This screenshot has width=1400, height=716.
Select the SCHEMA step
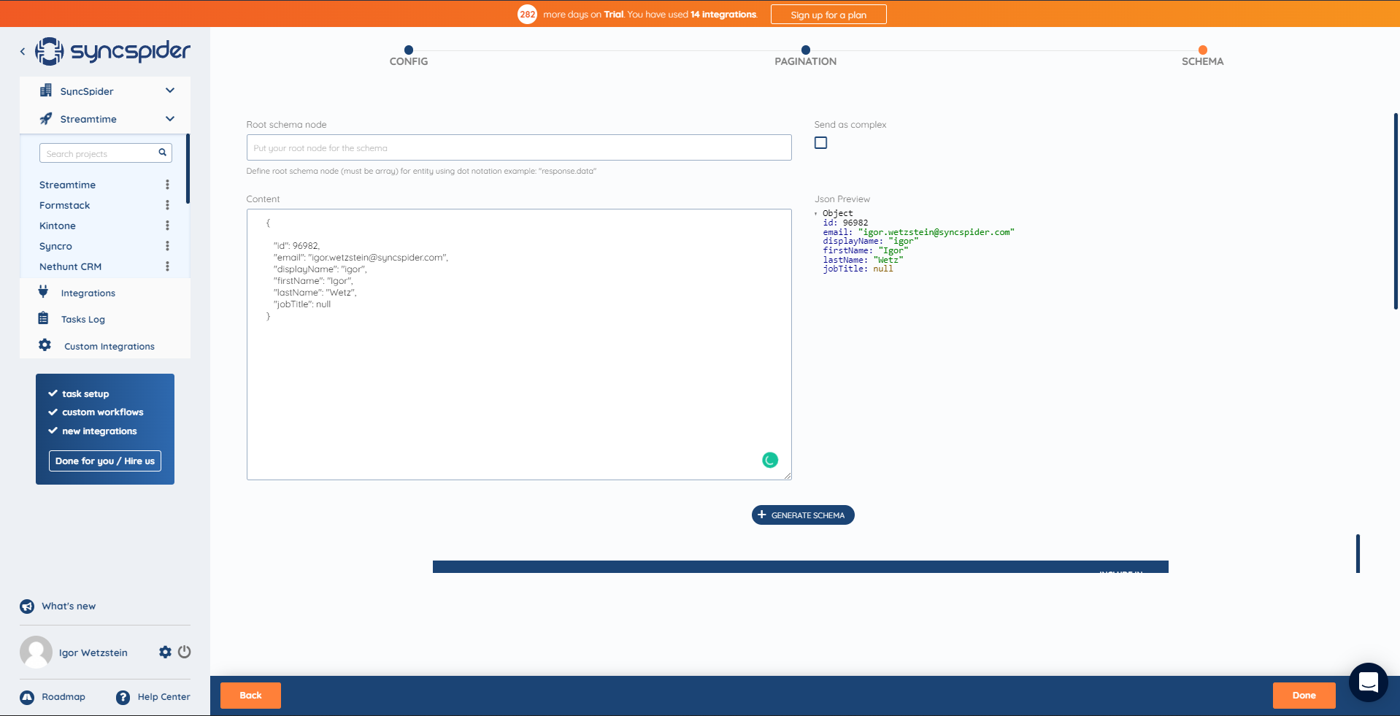pos(1203,56)
